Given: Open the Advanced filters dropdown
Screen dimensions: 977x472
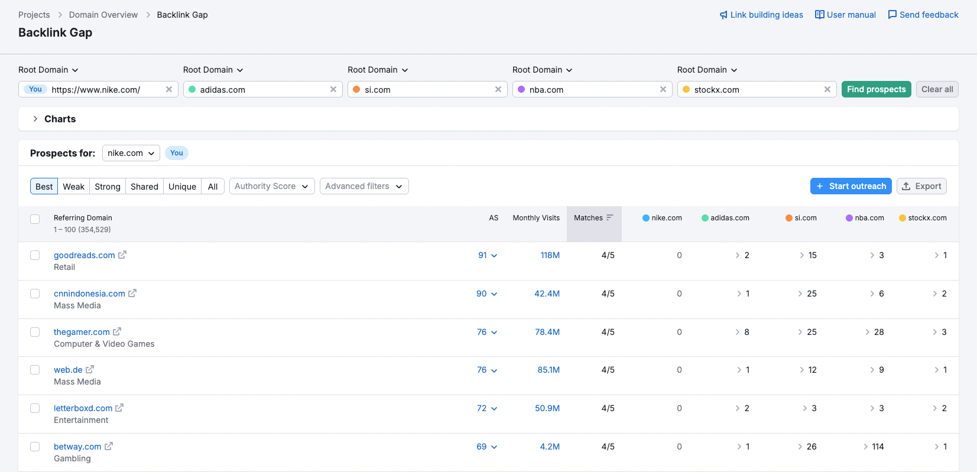Looking at the screenshot, I should 364,186.
